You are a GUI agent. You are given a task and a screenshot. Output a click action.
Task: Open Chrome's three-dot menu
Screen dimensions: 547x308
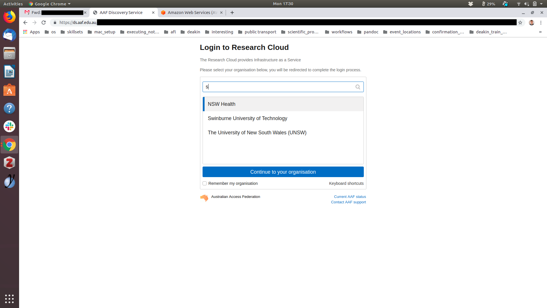pyautogui.click(x=541, y=23)
